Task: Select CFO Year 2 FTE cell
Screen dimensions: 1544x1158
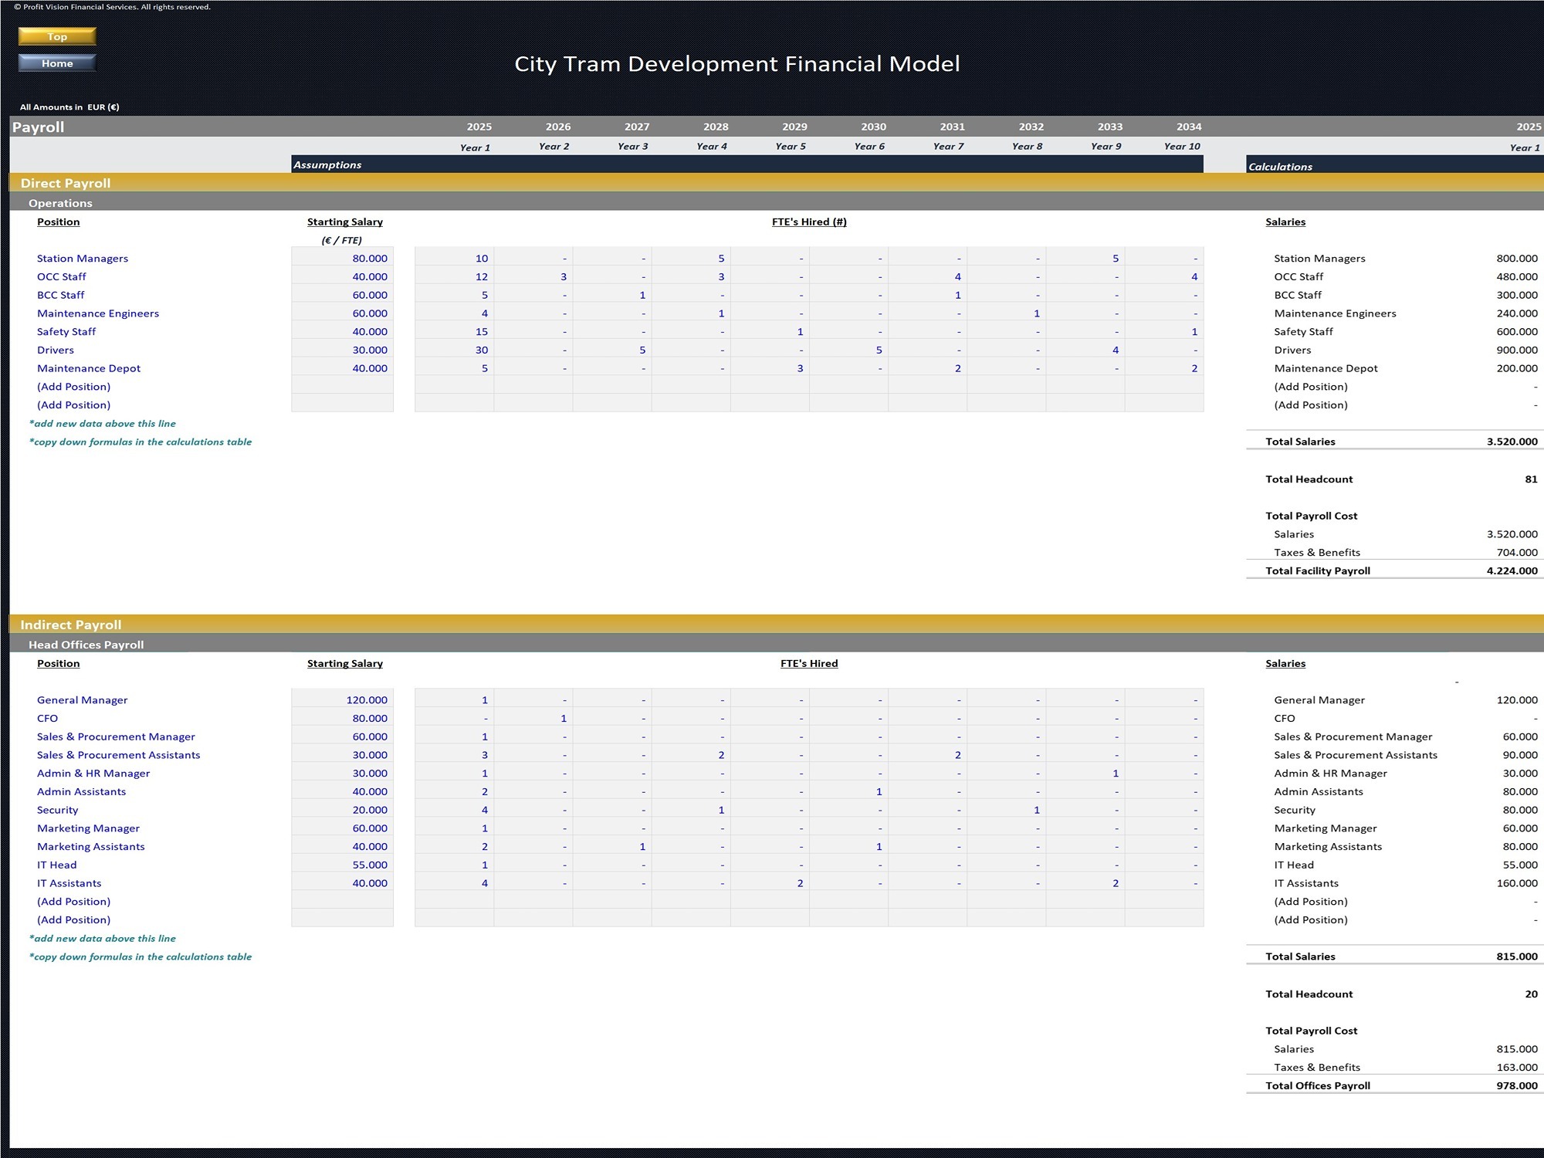Action: pyautogui.click(x=533, y=718)
